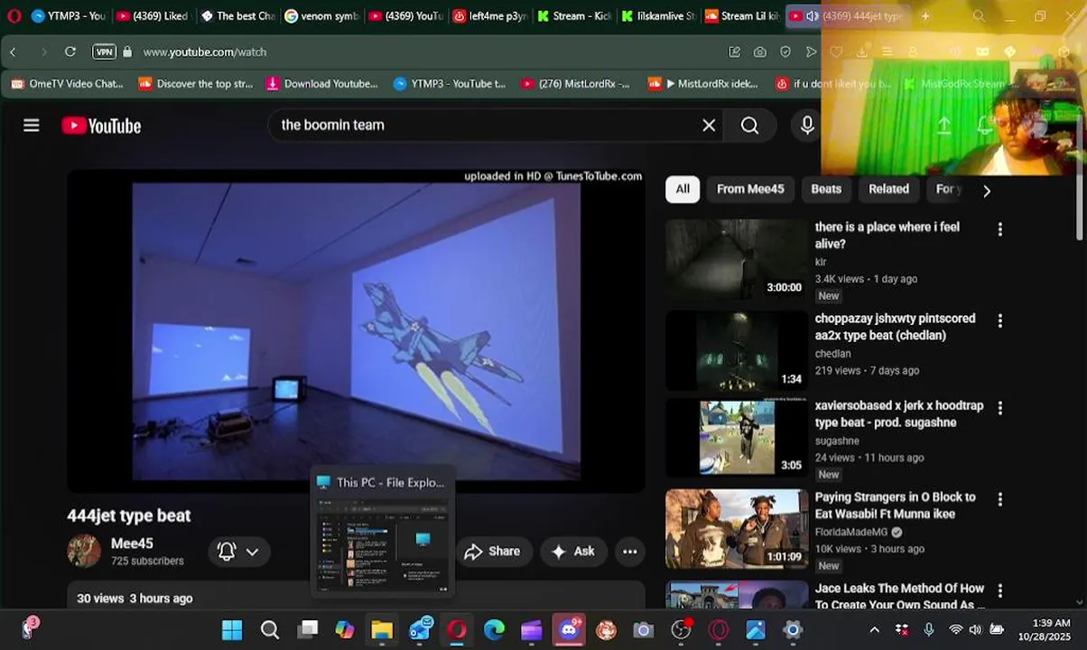Open more actions for choppazay type beat video
Viewport: 1087px width, 650px height.
click(999, 320)
